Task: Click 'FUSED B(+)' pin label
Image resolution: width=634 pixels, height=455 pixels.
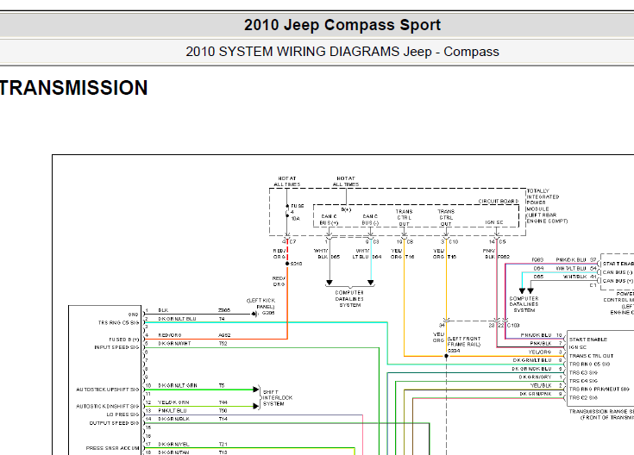Action: click(x=123, y=339)
